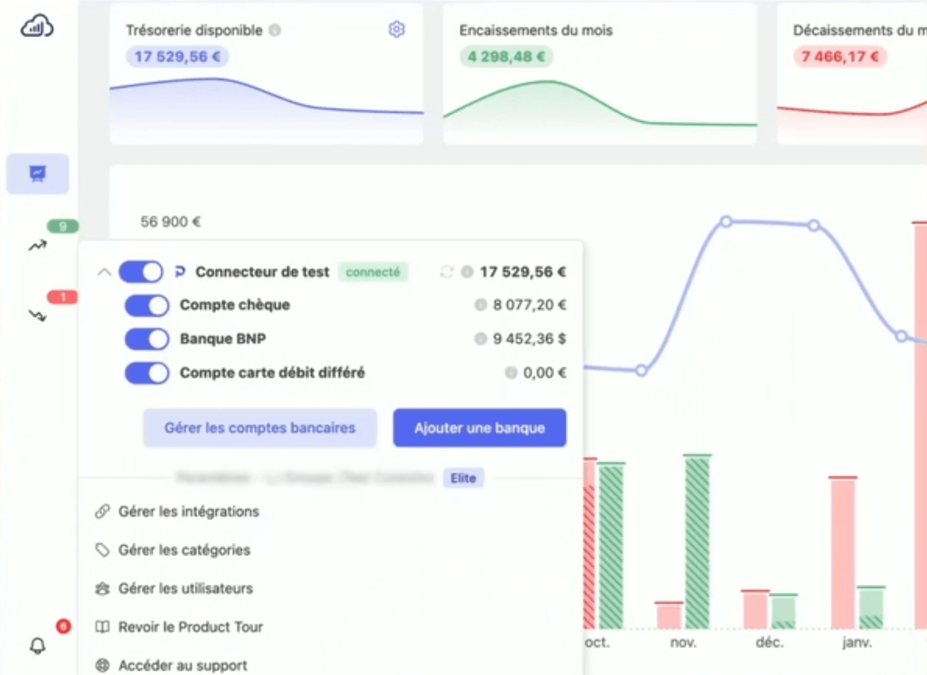Click the users icon of Gérer les utilisateurs
Screen dimensions: 927x675
102,589
